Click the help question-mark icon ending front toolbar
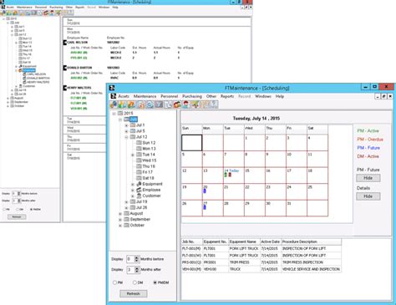396x305 pixels. 214,104
